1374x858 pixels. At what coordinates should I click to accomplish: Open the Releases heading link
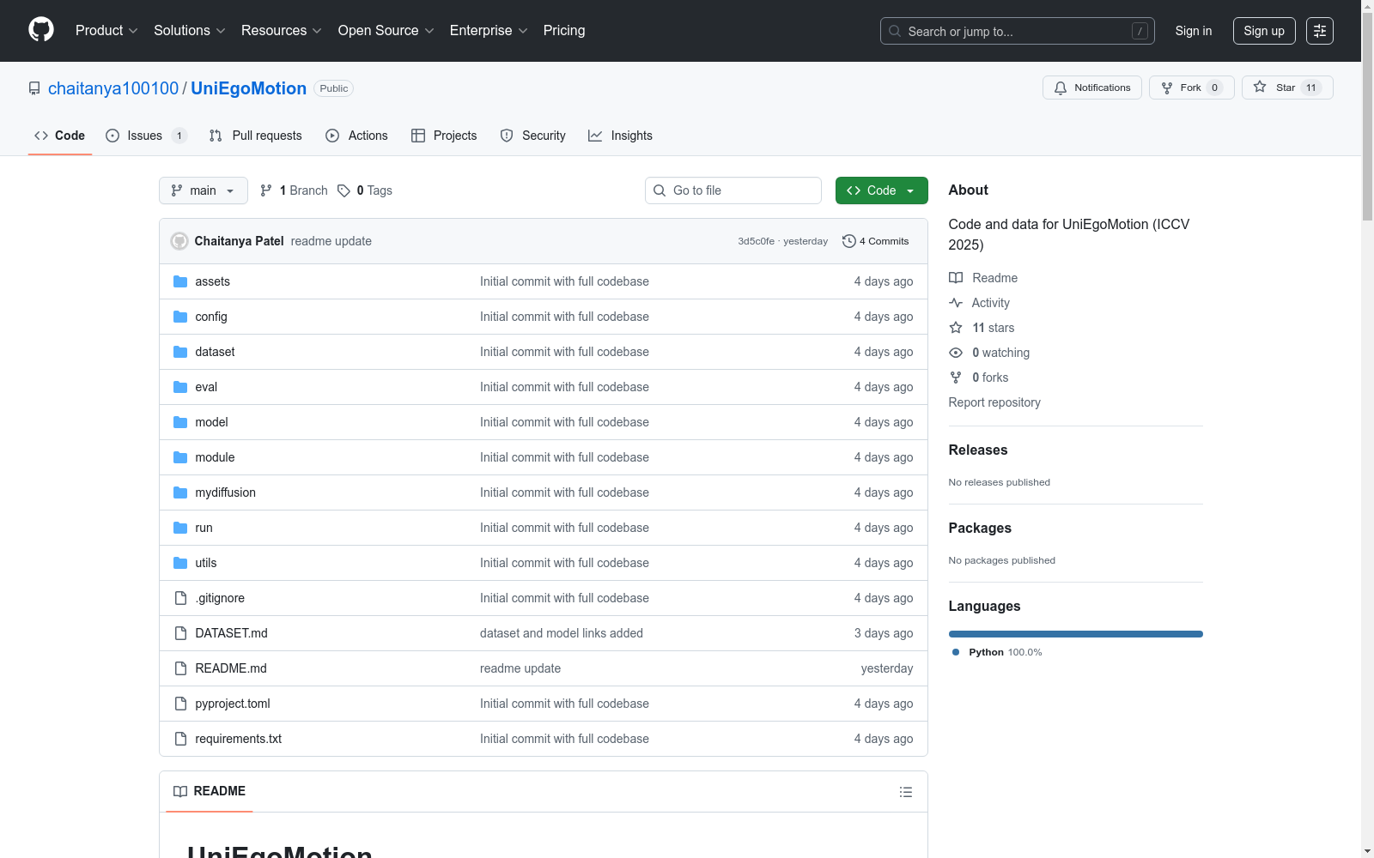978,450
